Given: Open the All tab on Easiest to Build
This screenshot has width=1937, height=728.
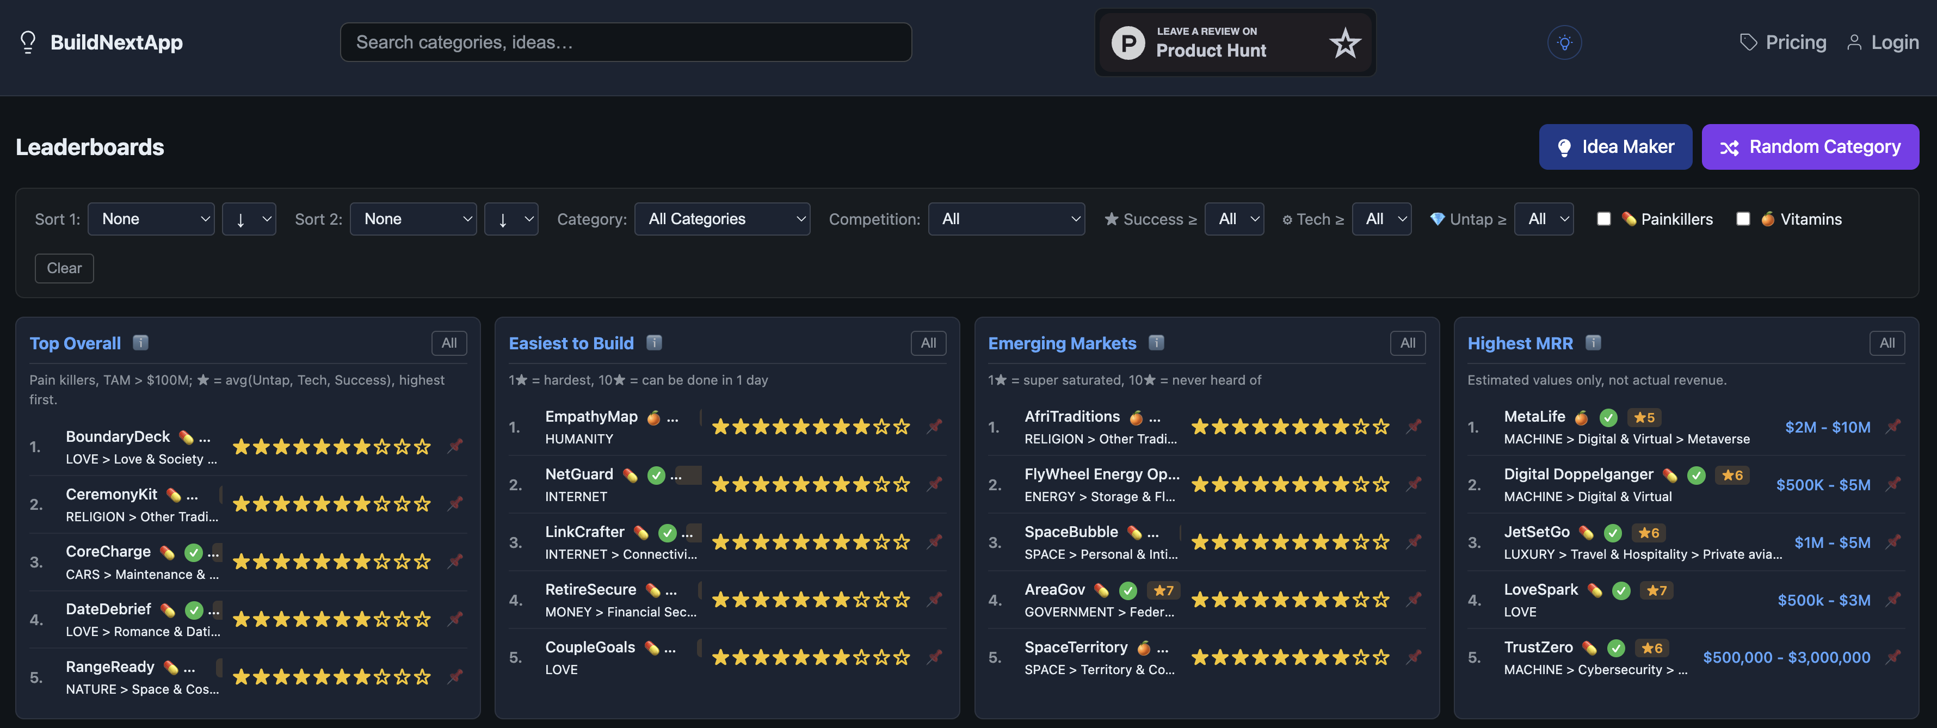Looking at the screenshot, I should [928, 342].
